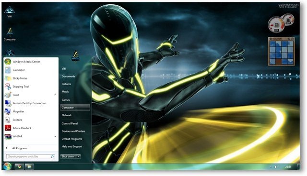
Task: Click the 21:35 taskbar clock
Action: pos(288,167)
